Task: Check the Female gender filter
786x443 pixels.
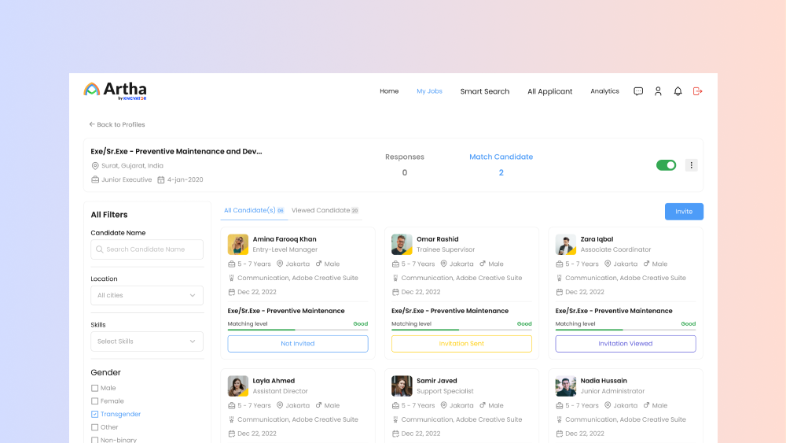Action: 95,401
